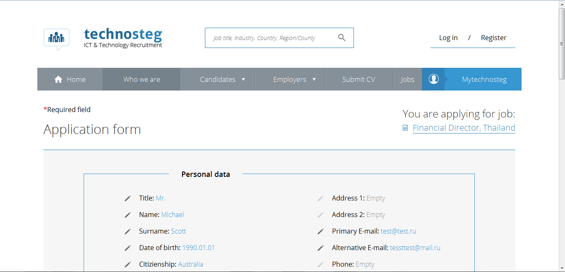Screen dimensions: 565x272
Task: Click the pencil icon next to Primary E-mail
Action: click(320, 231)
